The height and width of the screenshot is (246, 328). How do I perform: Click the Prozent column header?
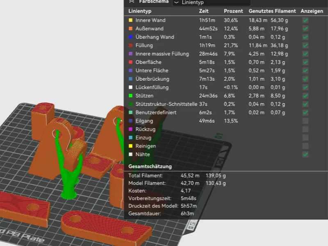click(233, 11)
